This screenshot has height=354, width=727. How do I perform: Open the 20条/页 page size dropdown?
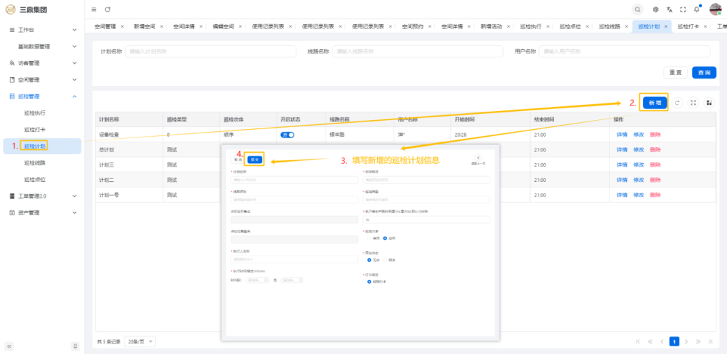click(x=141, y=342)
